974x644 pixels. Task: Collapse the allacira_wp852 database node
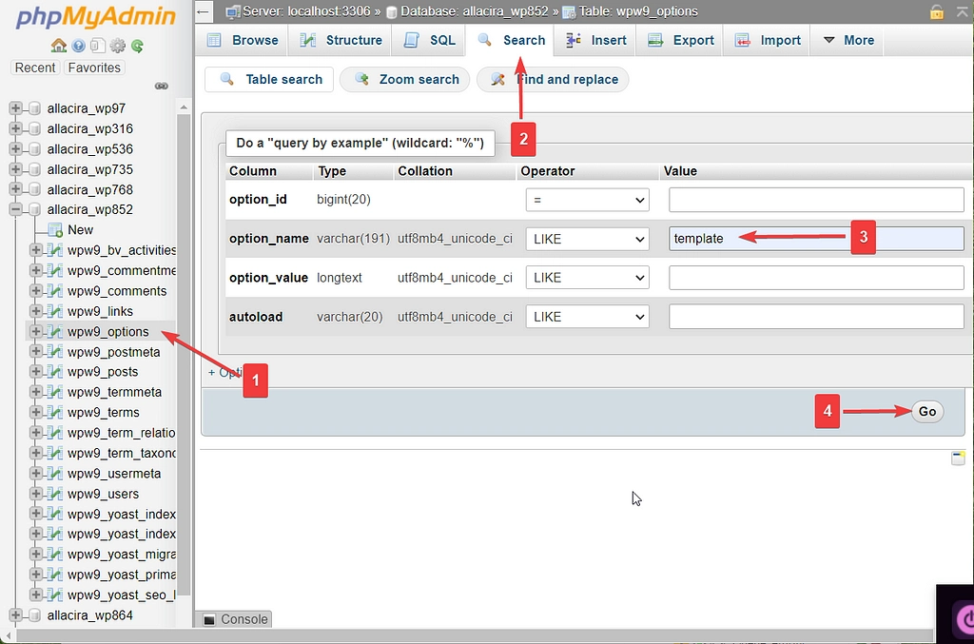15,210
